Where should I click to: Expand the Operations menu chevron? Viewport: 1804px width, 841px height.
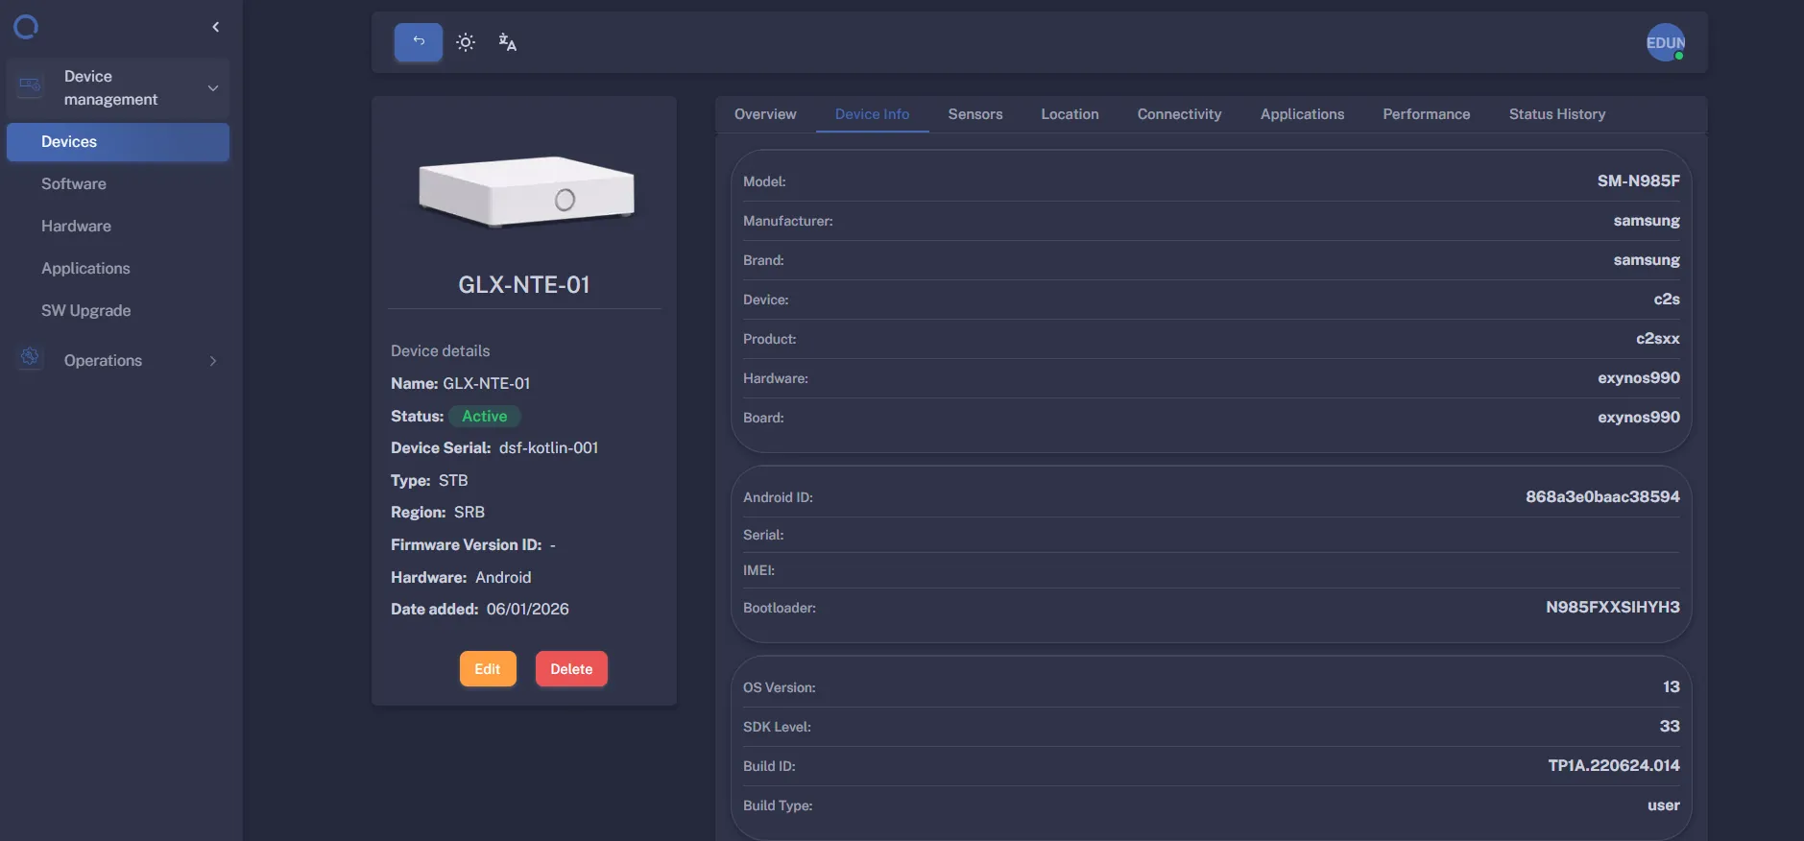[213, 361]
